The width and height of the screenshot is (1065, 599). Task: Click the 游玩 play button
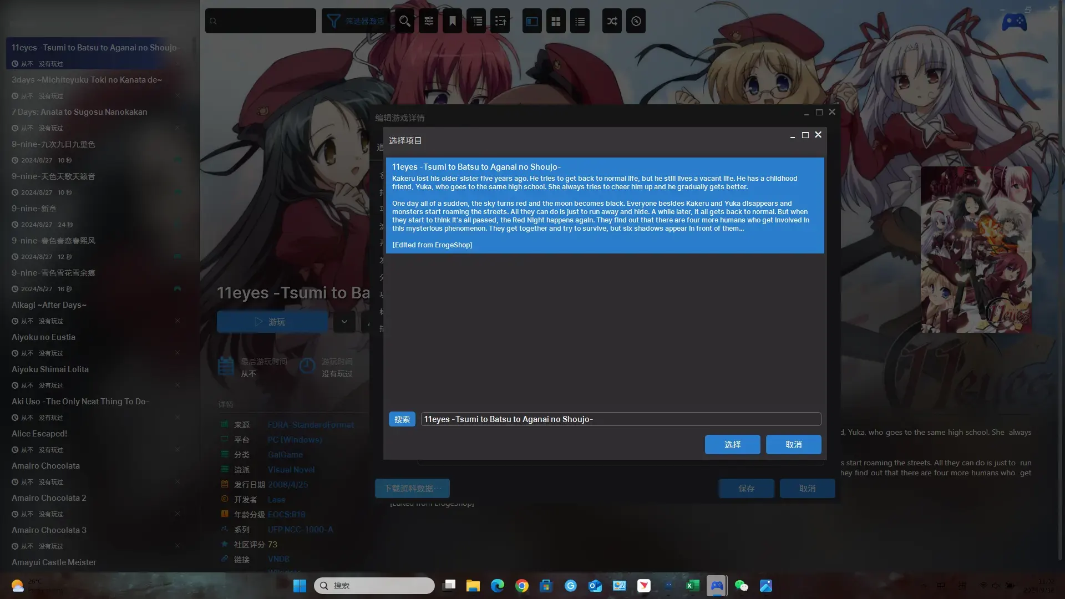pos(272,322)
